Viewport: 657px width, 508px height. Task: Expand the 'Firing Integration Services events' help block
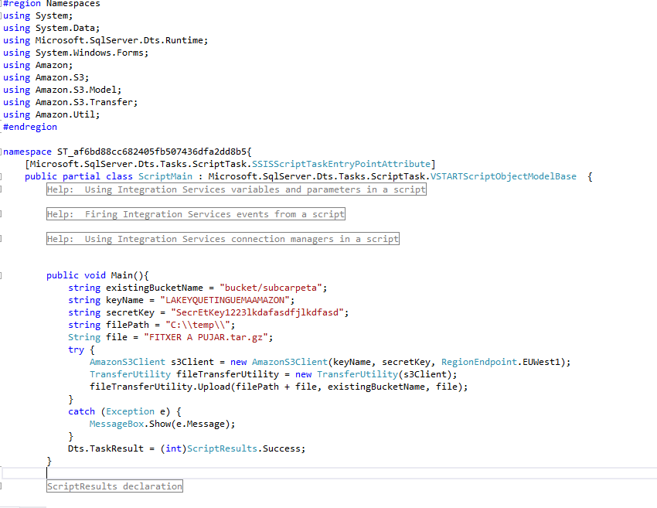point(196,214)
